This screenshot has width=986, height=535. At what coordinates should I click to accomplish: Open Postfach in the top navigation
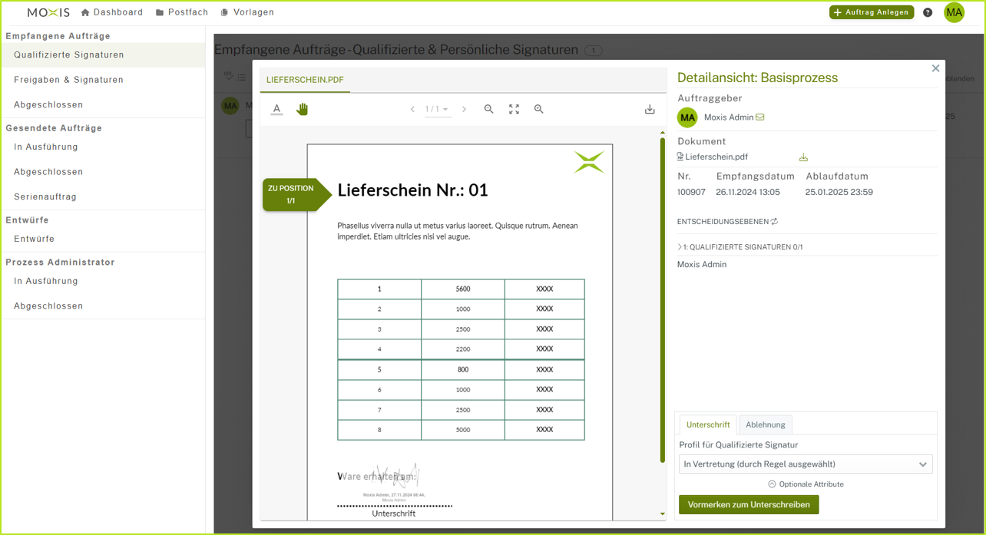pos(182,12)
